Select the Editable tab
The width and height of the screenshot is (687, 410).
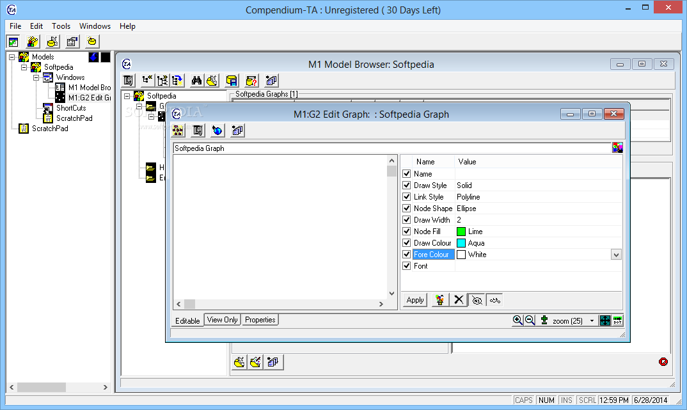(187, 320)
